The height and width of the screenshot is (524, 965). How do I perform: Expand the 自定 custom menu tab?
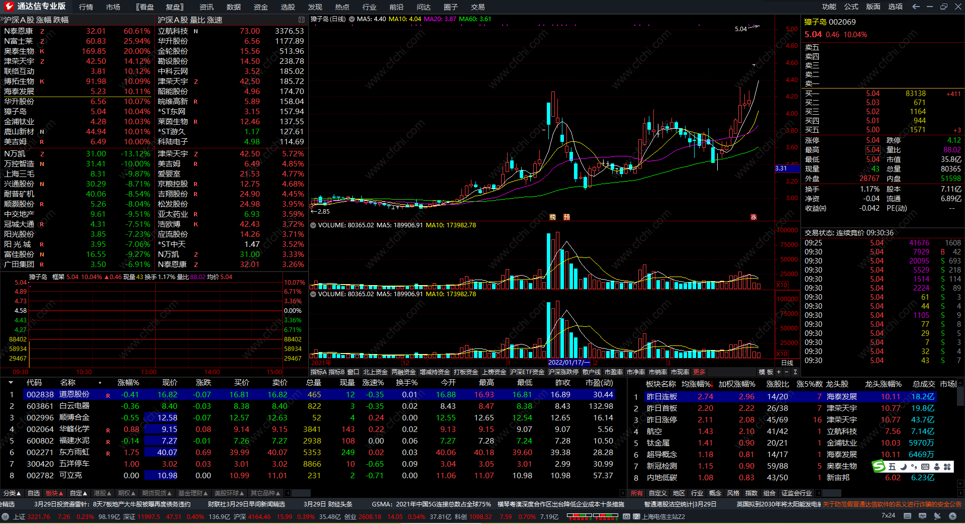[79, 493]
